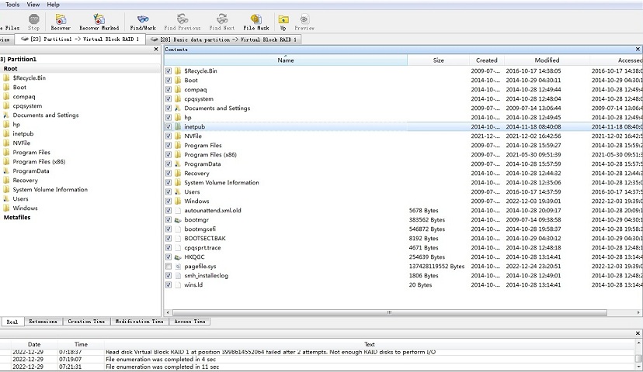Click the log Text column header

pyautogui.click(x=369, y=344)
